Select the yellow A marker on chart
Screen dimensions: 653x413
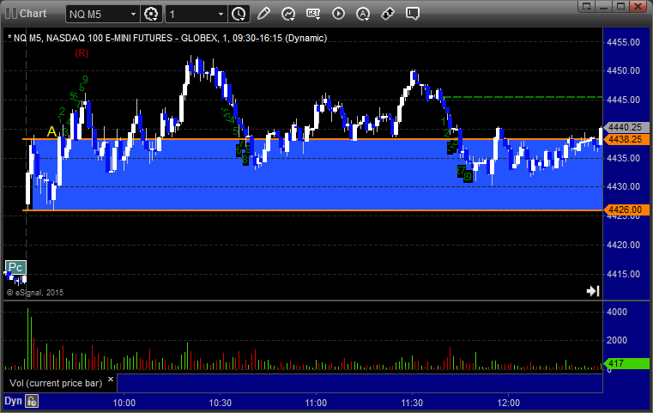point(51,131)
